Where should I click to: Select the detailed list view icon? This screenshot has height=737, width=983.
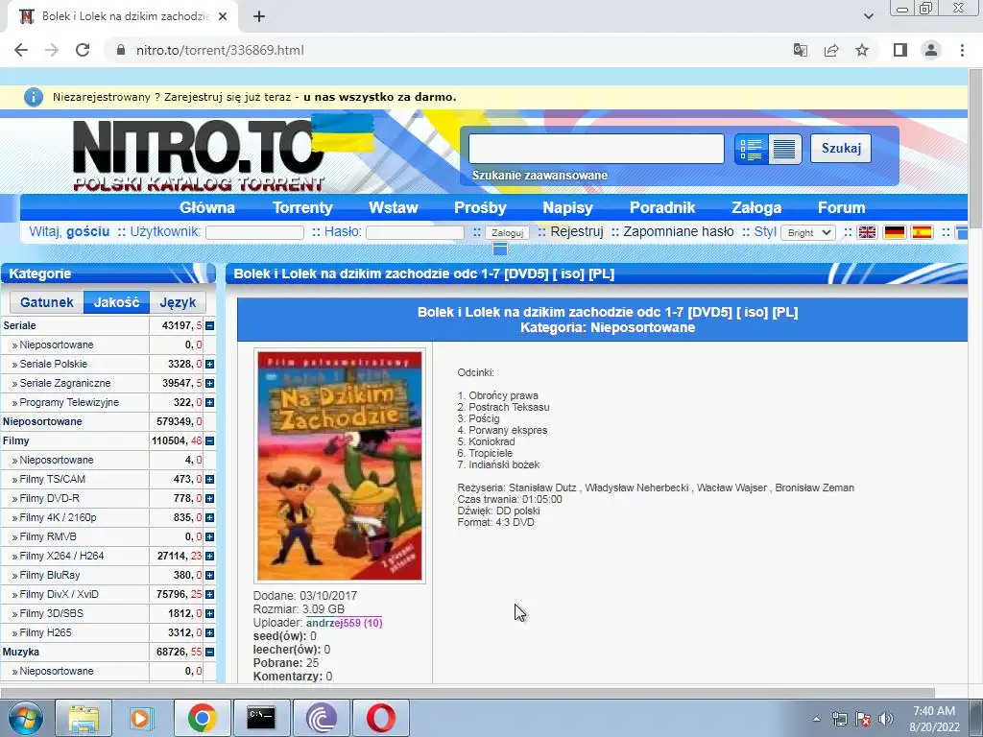[x=751, y=149]
